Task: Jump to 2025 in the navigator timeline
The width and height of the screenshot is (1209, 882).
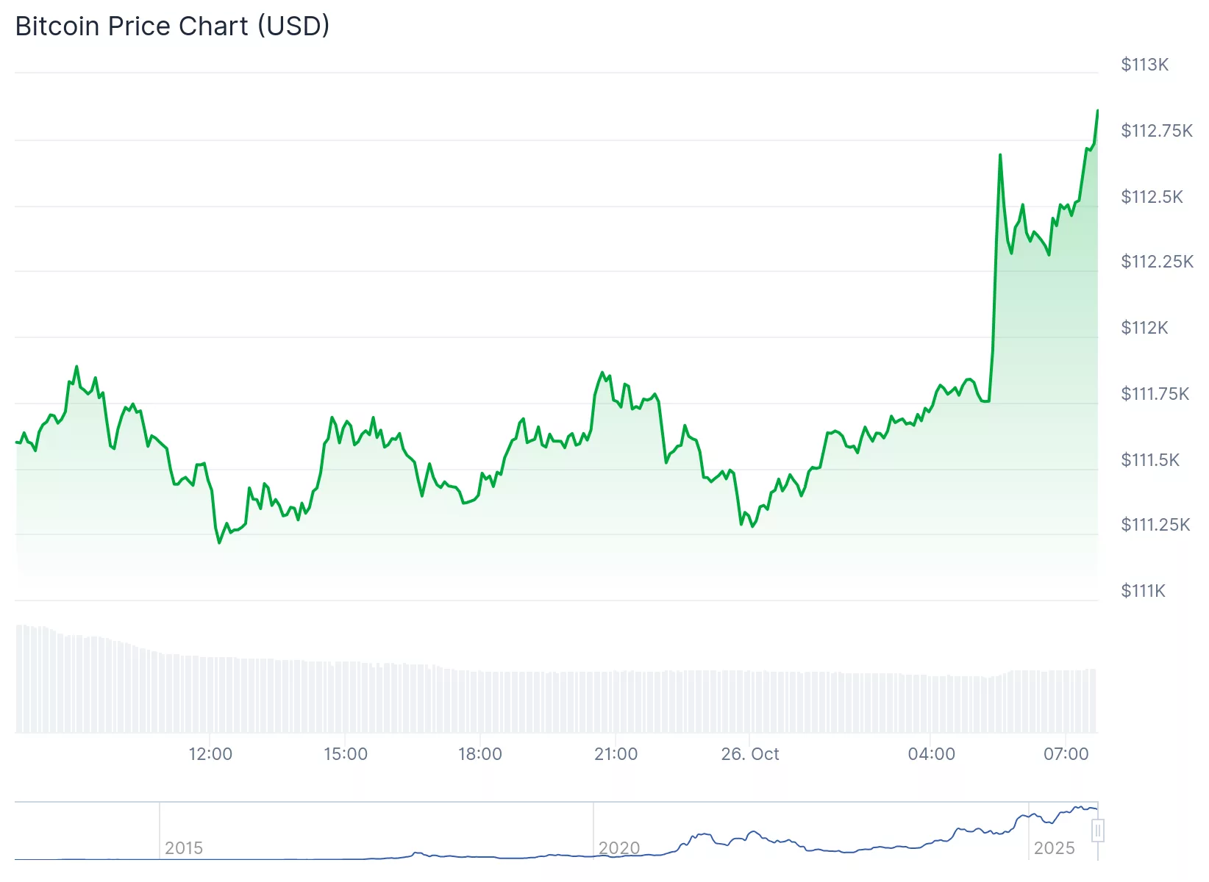Action: (x=1055, y=848)
